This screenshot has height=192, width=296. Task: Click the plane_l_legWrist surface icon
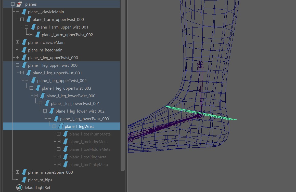61,126
